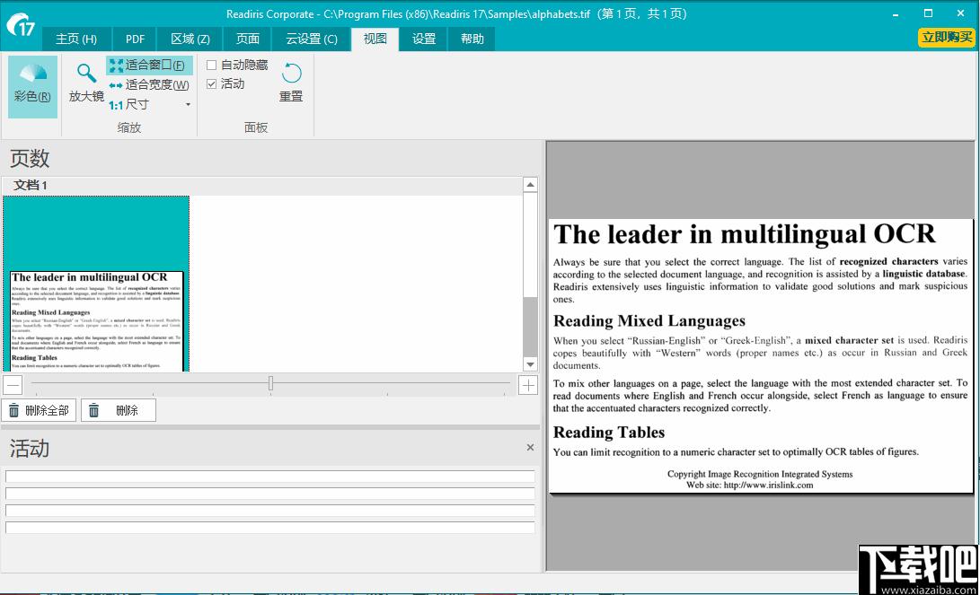Click the 立即购买 buy now button
980x595 pixels.
[x=947, y=38]
